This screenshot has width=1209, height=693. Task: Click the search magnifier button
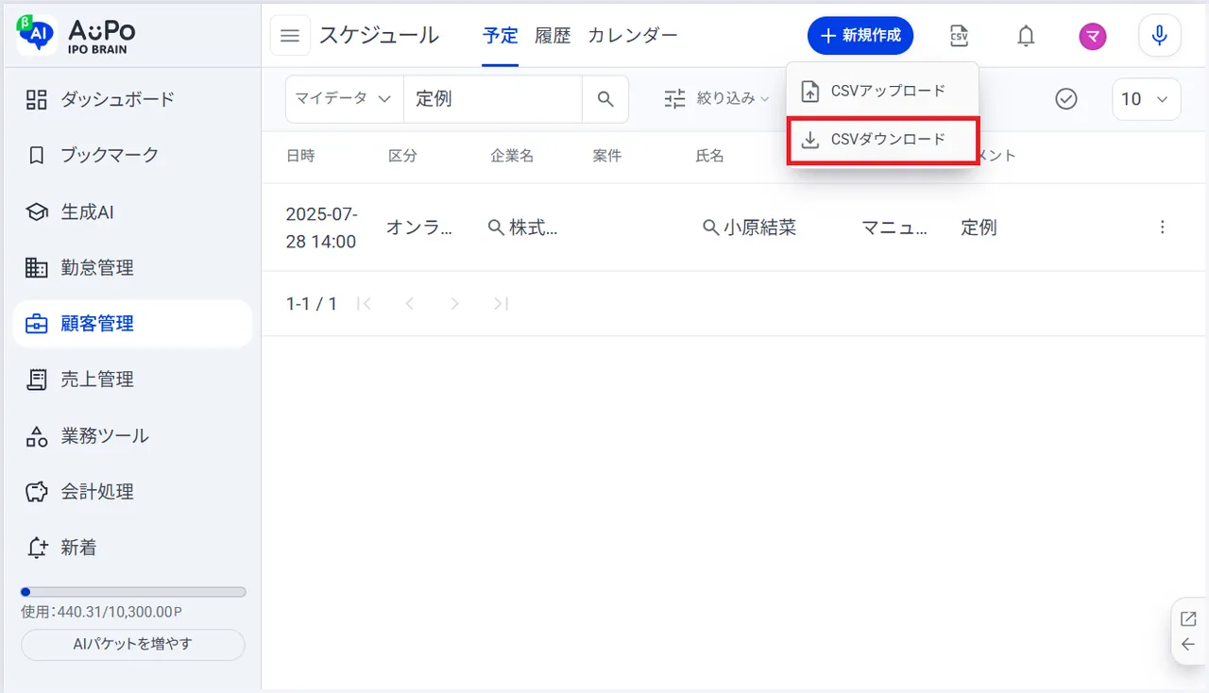[605, 99]
